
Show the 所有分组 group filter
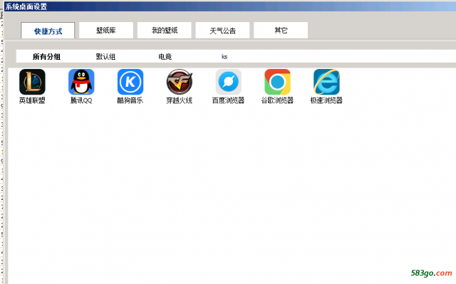click(46, 57)
